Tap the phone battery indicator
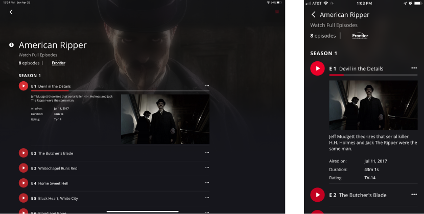 pyautogui.click(x=417, y=3)
